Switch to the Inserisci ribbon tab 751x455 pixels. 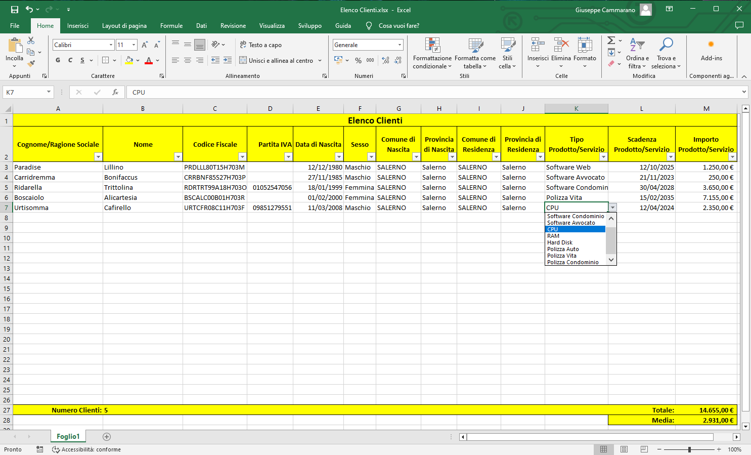coord(77,26)
